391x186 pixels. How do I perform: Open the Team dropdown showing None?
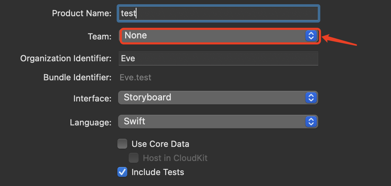[x=212, y=36]
